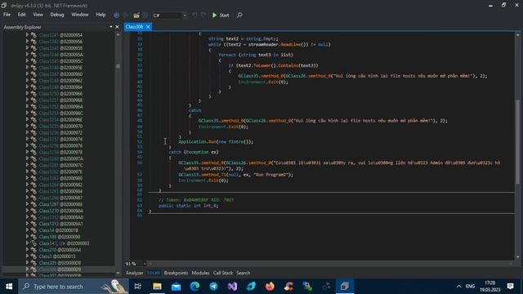Viewport: 523px width, 294px height.
Task: Click class icon beside Class3 row
Action: pos(34,256)
